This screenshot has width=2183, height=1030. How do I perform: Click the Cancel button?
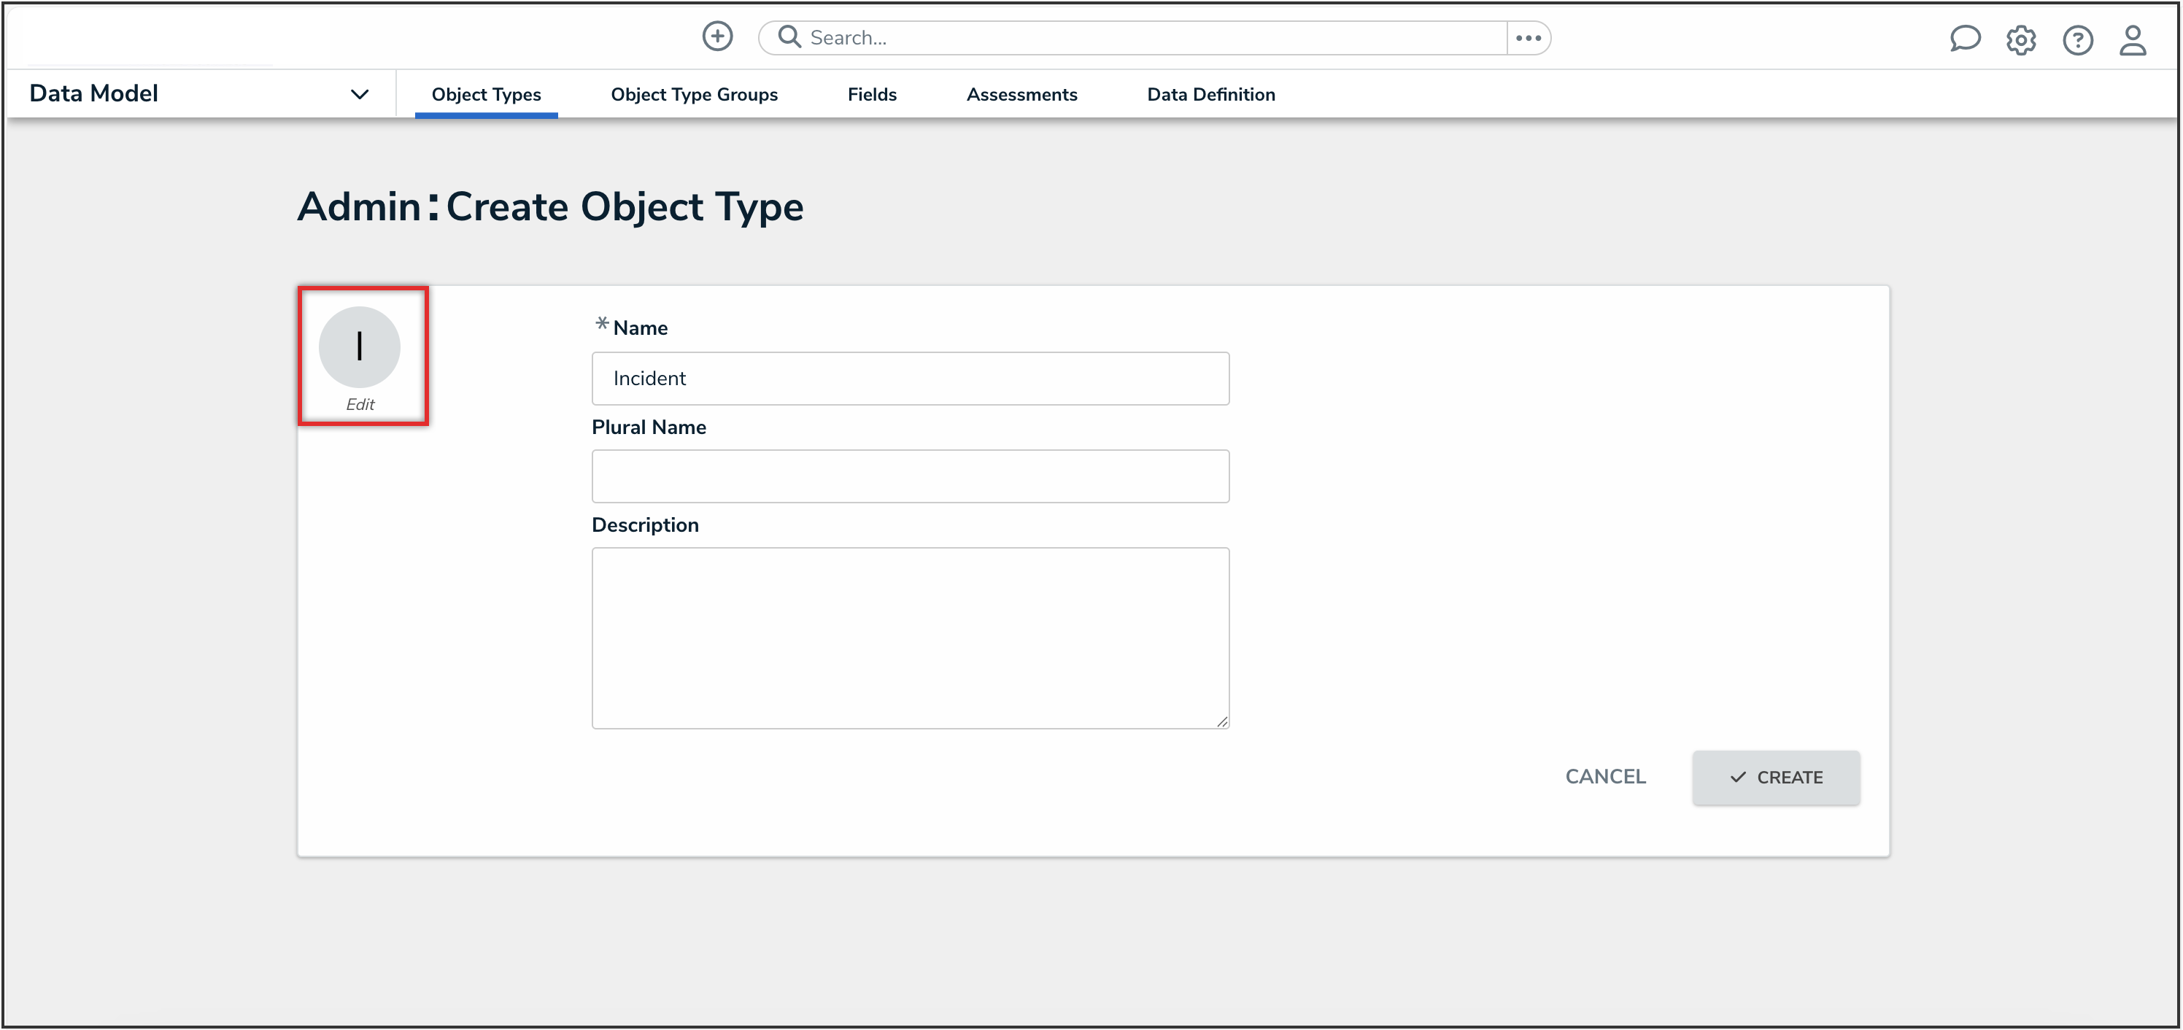(1604, 777)
